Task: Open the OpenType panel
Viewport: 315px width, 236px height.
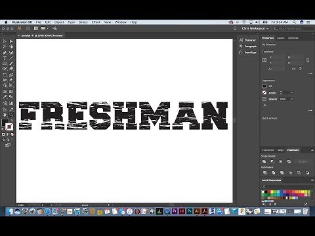Action: (247, 52)
